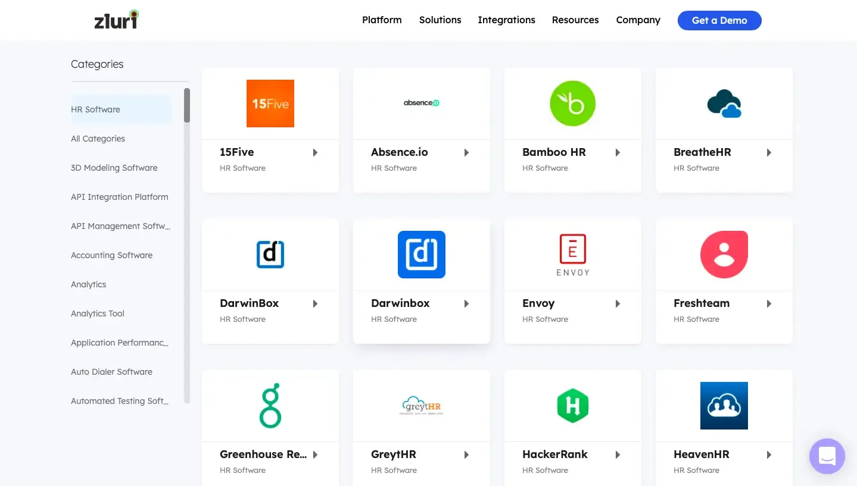The width and height of the screenshot is (857, 486).
Task: Click the Envoy card title
Action: coord(538,303)
